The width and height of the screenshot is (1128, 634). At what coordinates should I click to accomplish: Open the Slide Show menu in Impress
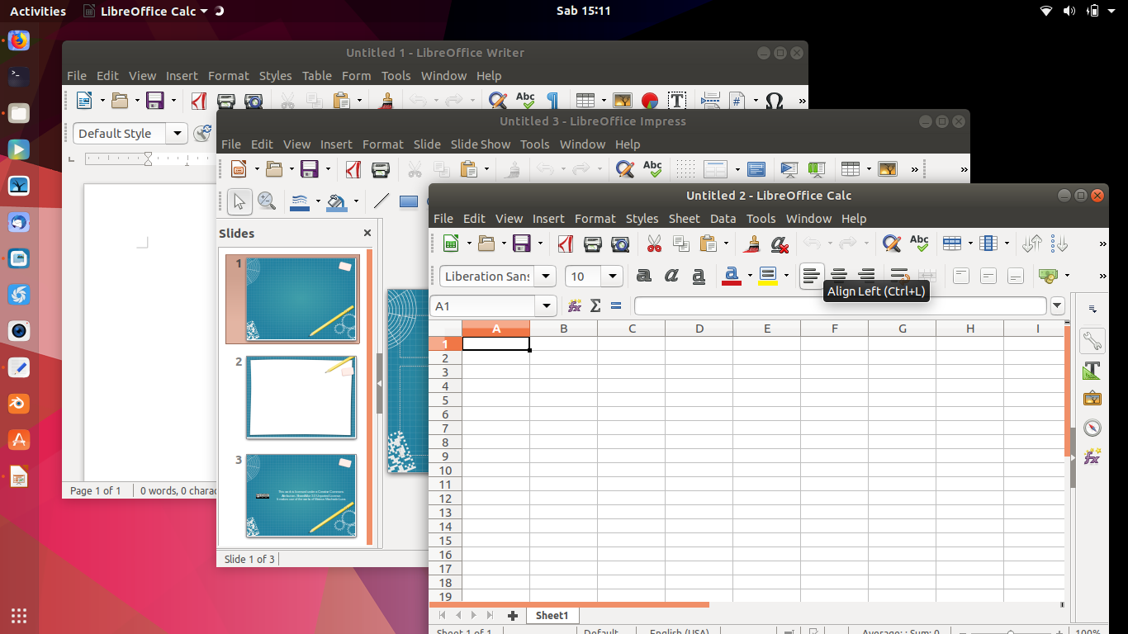[x=481, y=144]
